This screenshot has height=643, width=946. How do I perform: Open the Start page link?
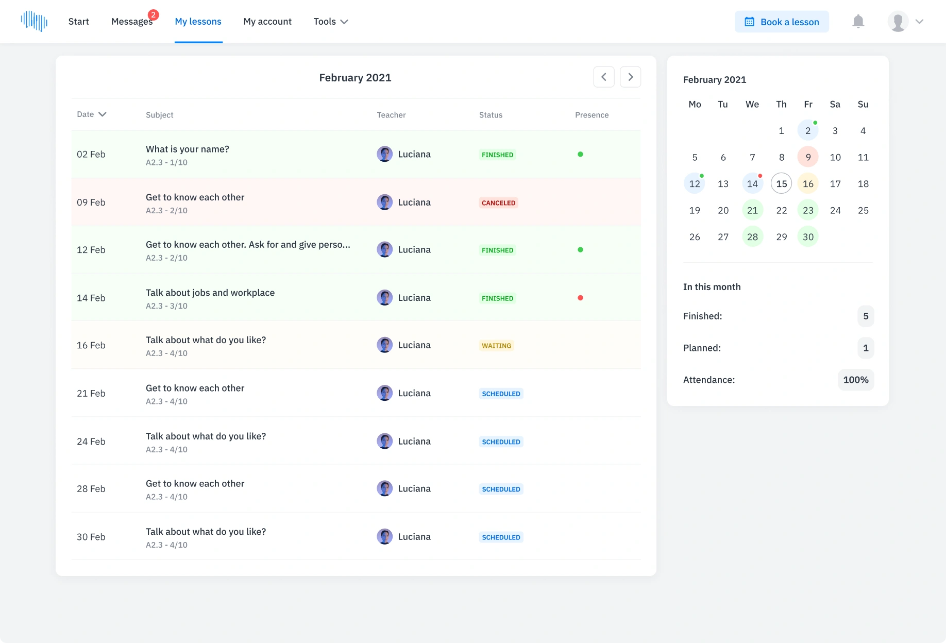(78, 22)
